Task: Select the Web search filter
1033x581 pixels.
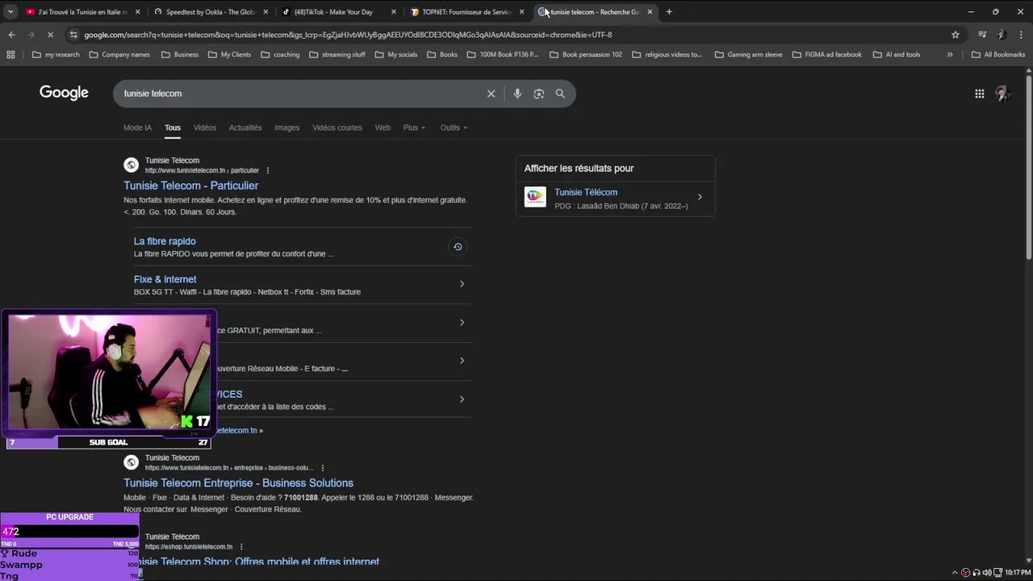Action: 383,127
